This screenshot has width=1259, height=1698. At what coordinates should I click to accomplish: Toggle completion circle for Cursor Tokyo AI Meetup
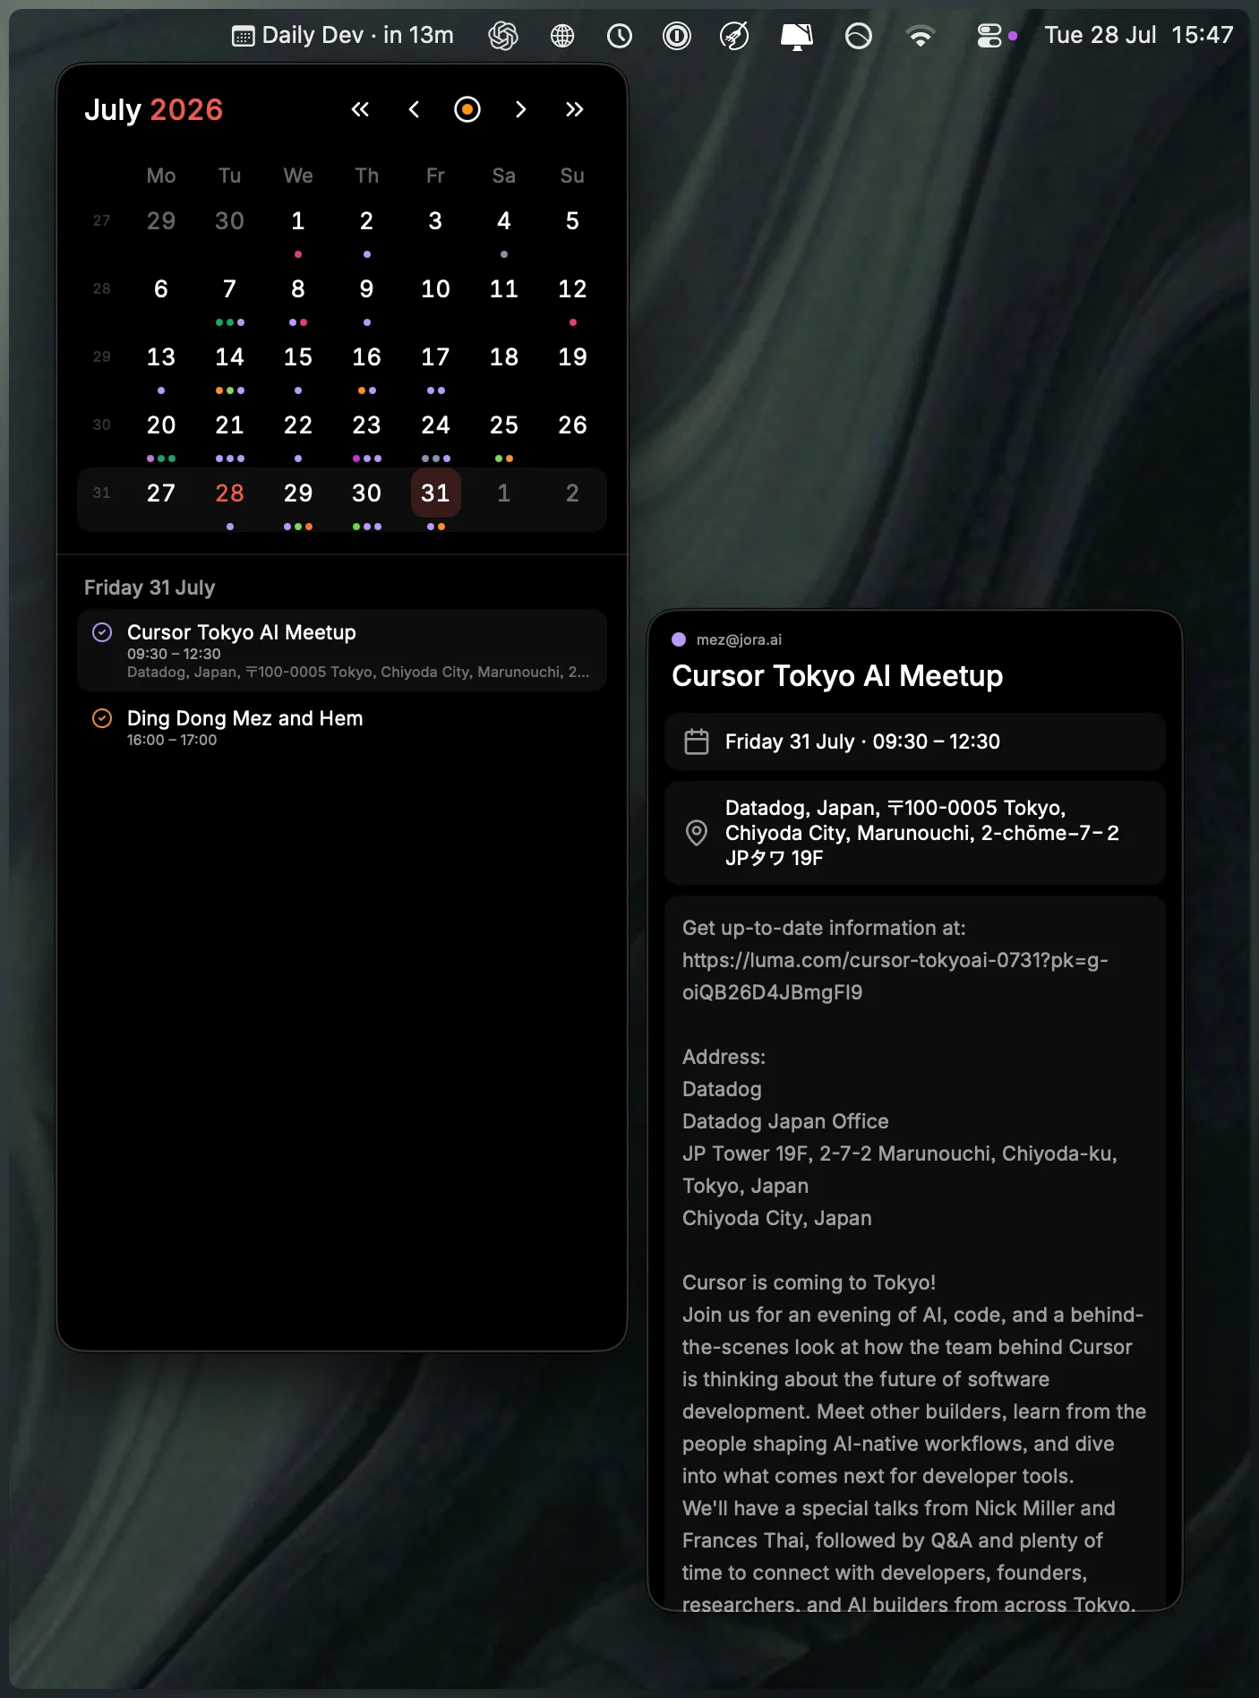pos(102,632)
